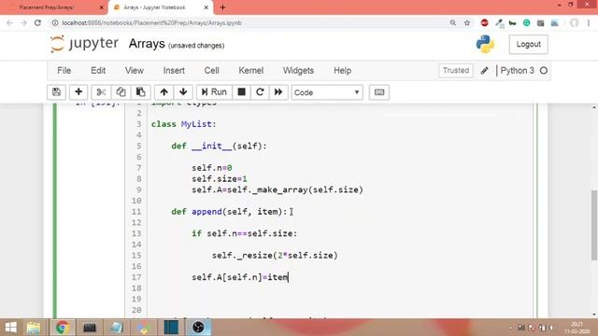Open OBS Studio from the taskbar
This screenshot has height=336, width=598.
coord(198,328)
